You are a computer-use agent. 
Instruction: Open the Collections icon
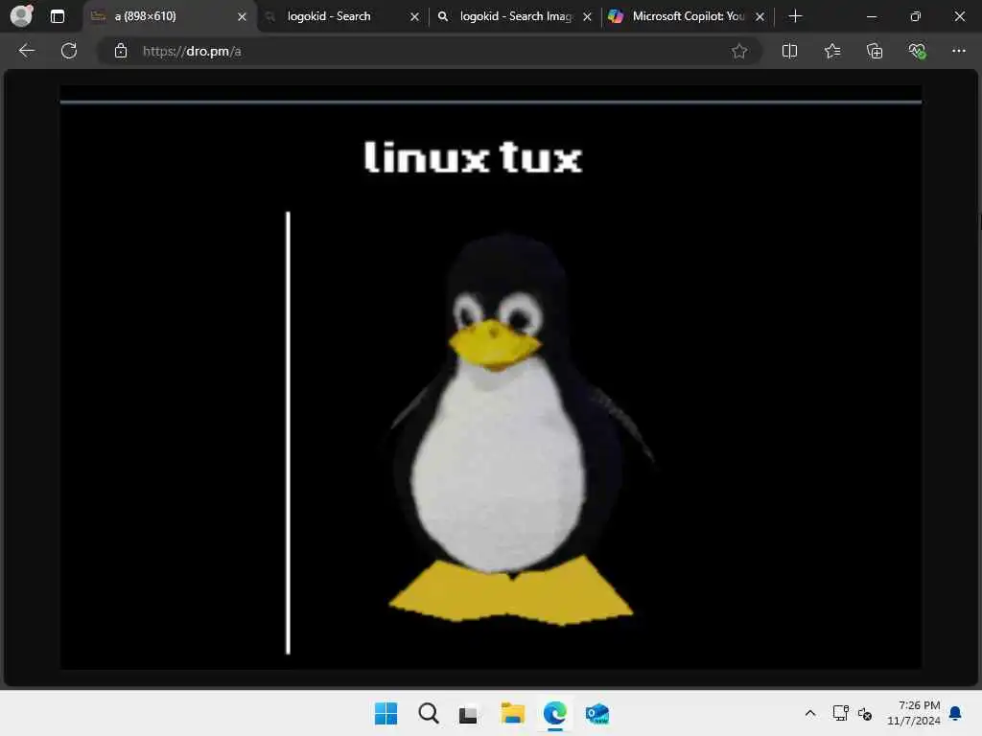[875, 51]
